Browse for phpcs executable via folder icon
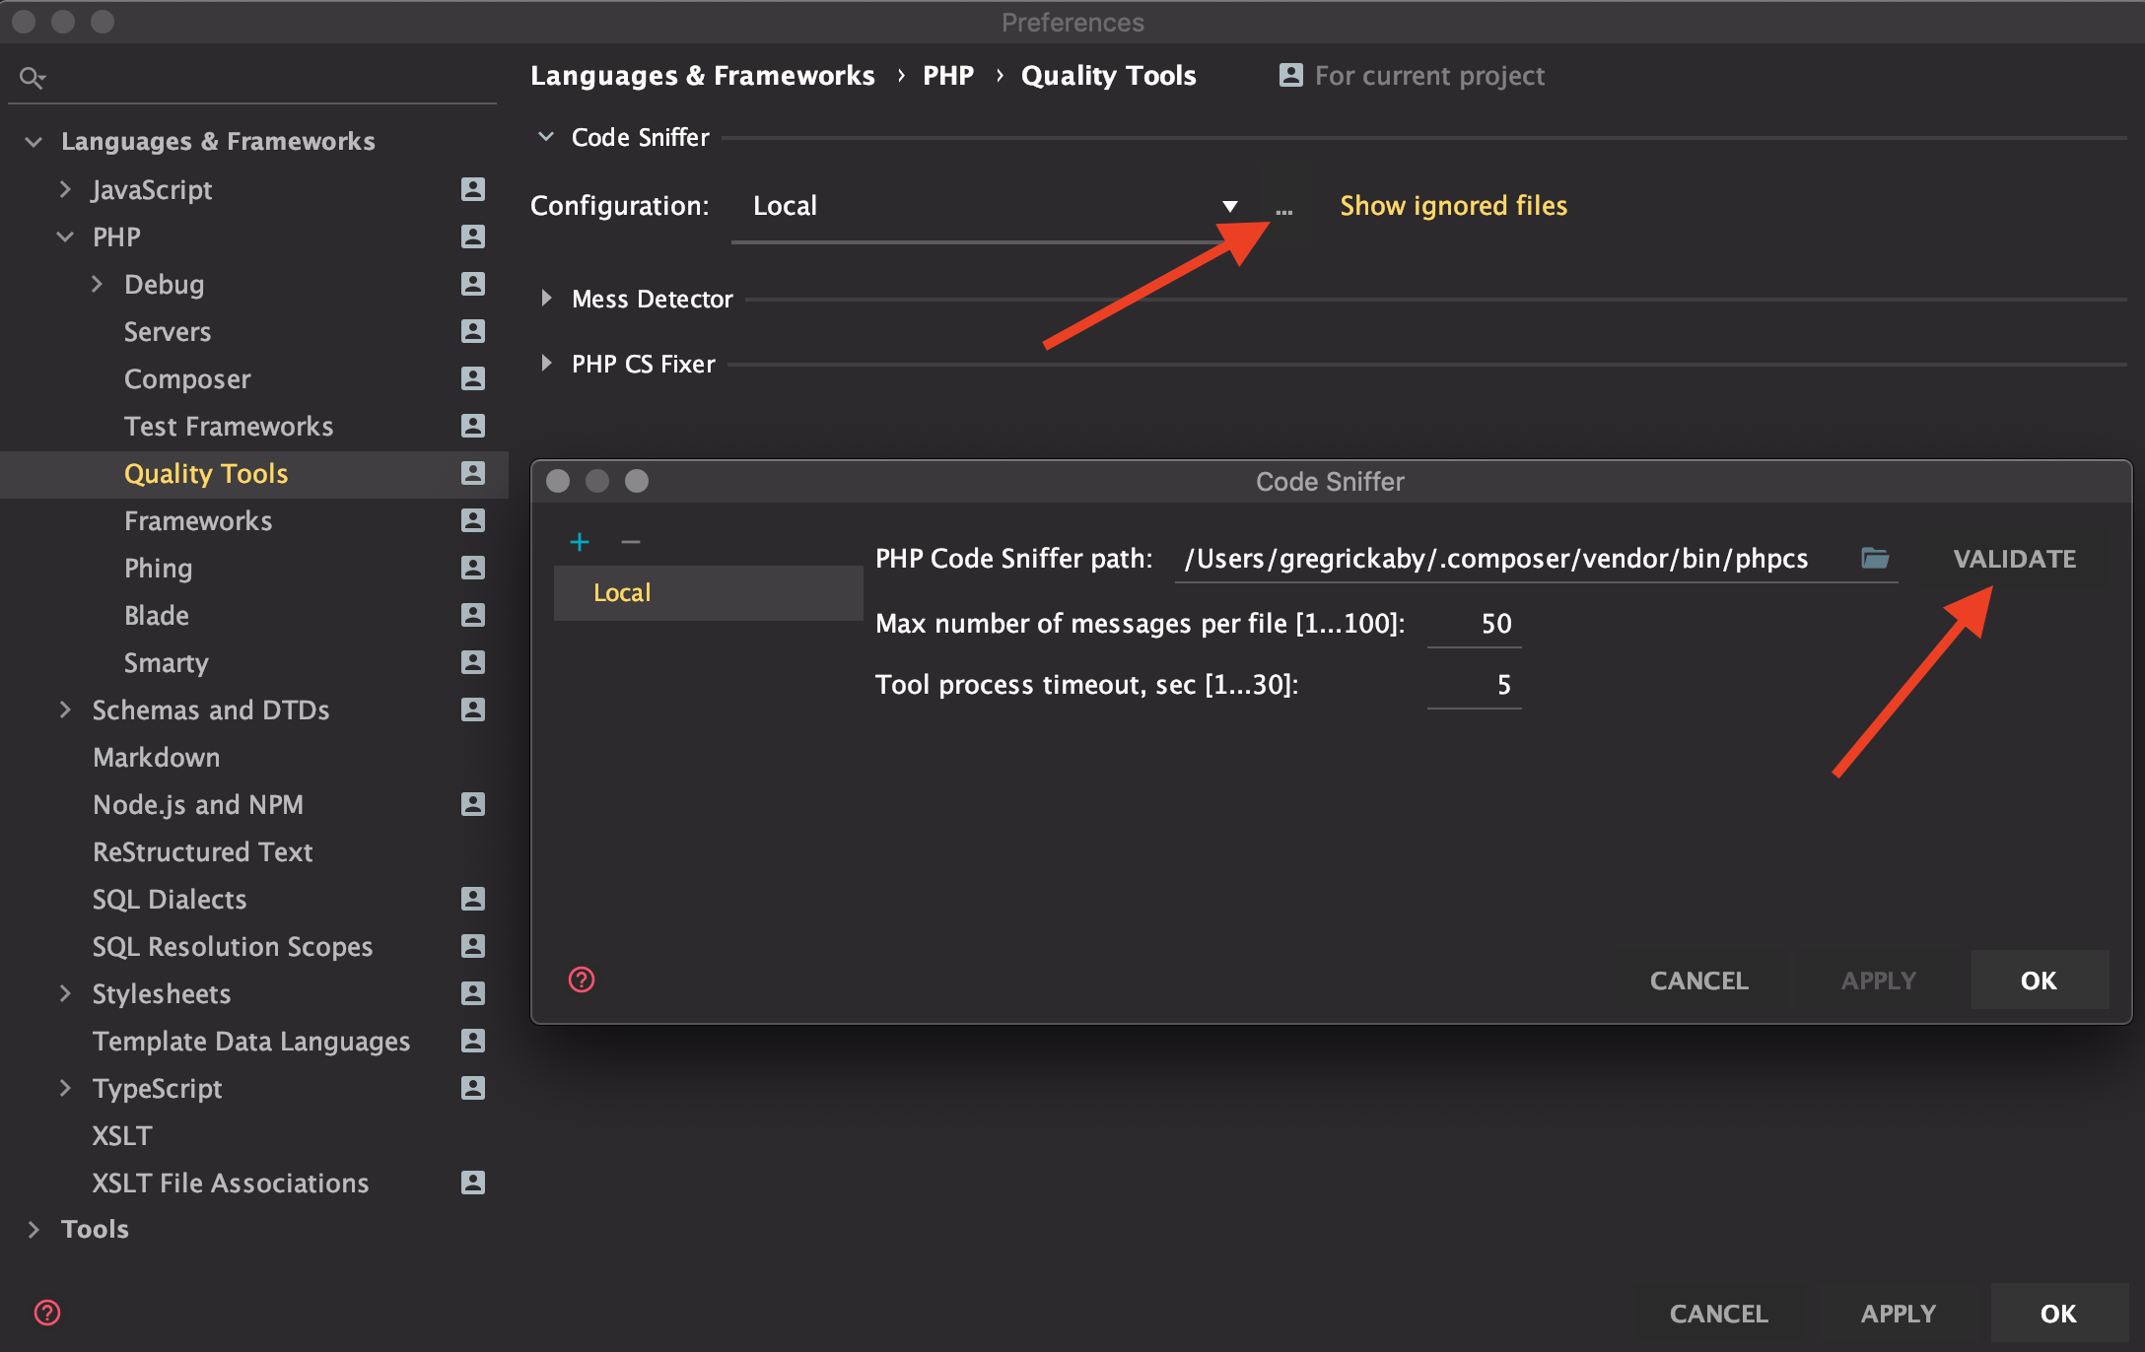The height and width of the screenshot is (1352, 2145). pos(1877,558)
